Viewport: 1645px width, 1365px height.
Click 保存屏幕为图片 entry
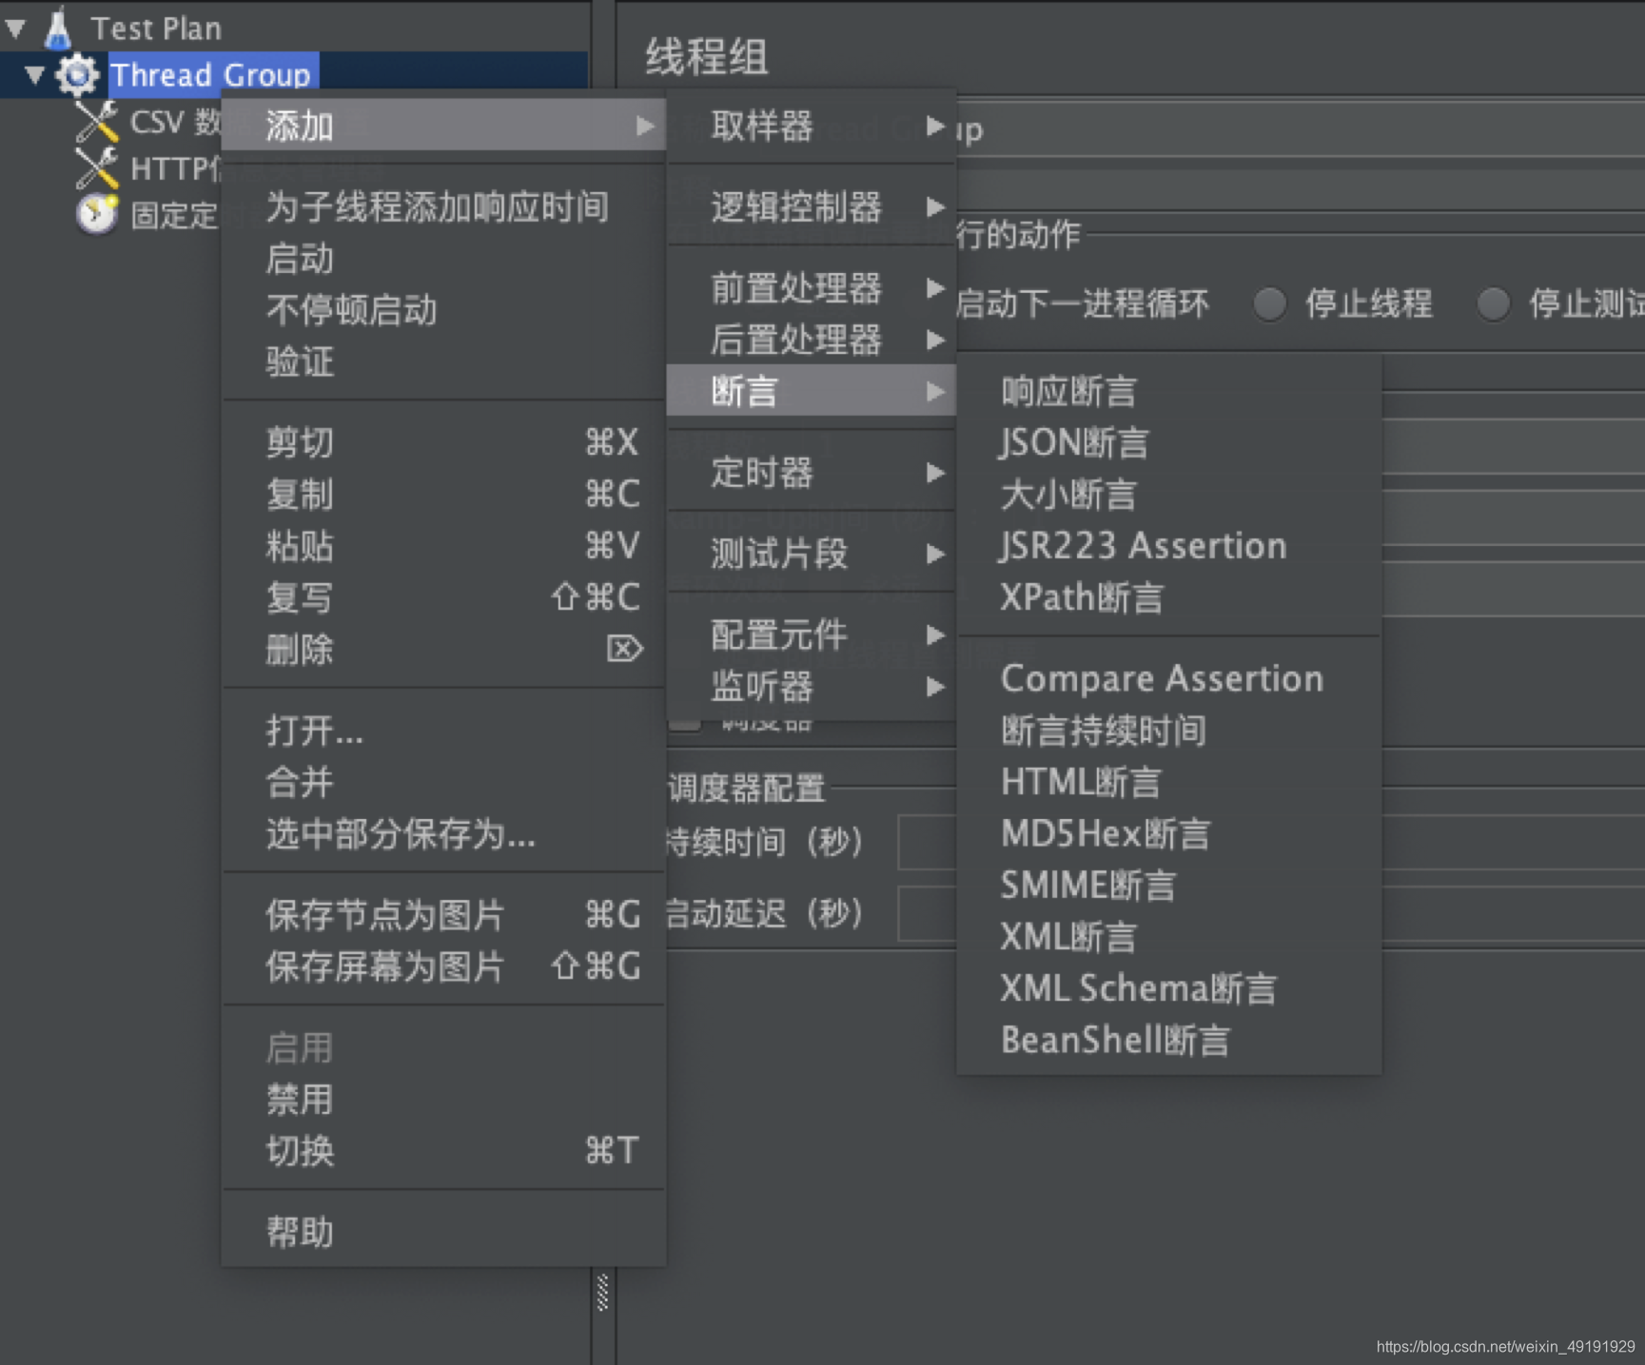(443, 966)
